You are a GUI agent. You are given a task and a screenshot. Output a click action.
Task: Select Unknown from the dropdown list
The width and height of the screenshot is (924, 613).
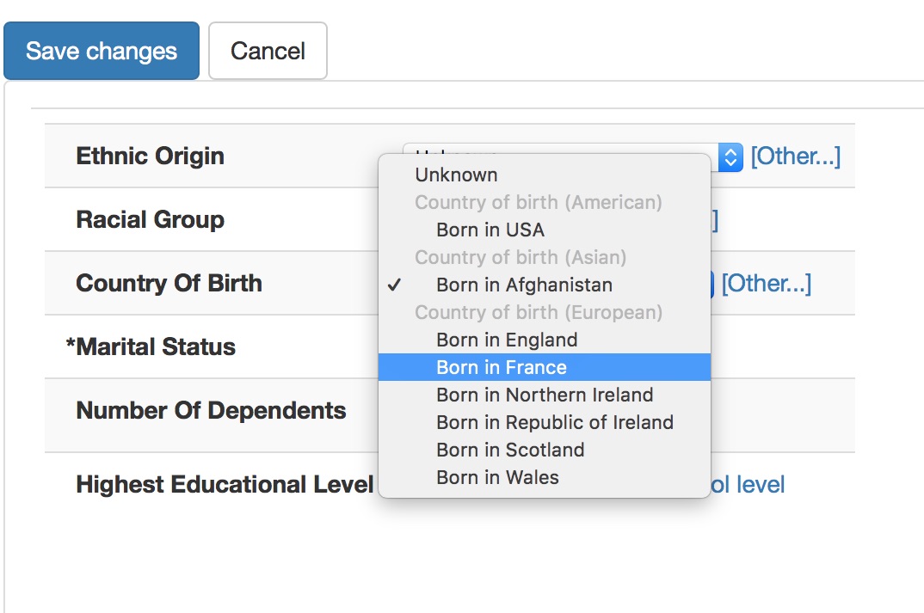point(456,175)
